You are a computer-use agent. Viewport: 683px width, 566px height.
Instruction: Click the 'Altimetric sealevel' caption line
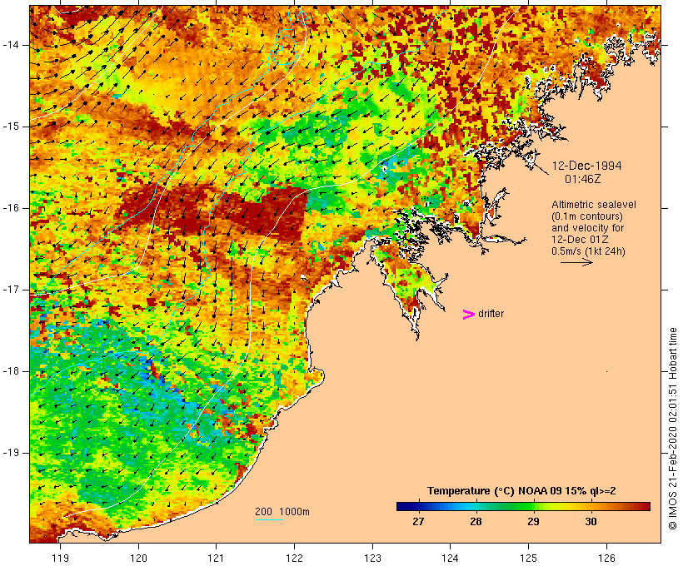pyautogui.click(x=594, y=205)
